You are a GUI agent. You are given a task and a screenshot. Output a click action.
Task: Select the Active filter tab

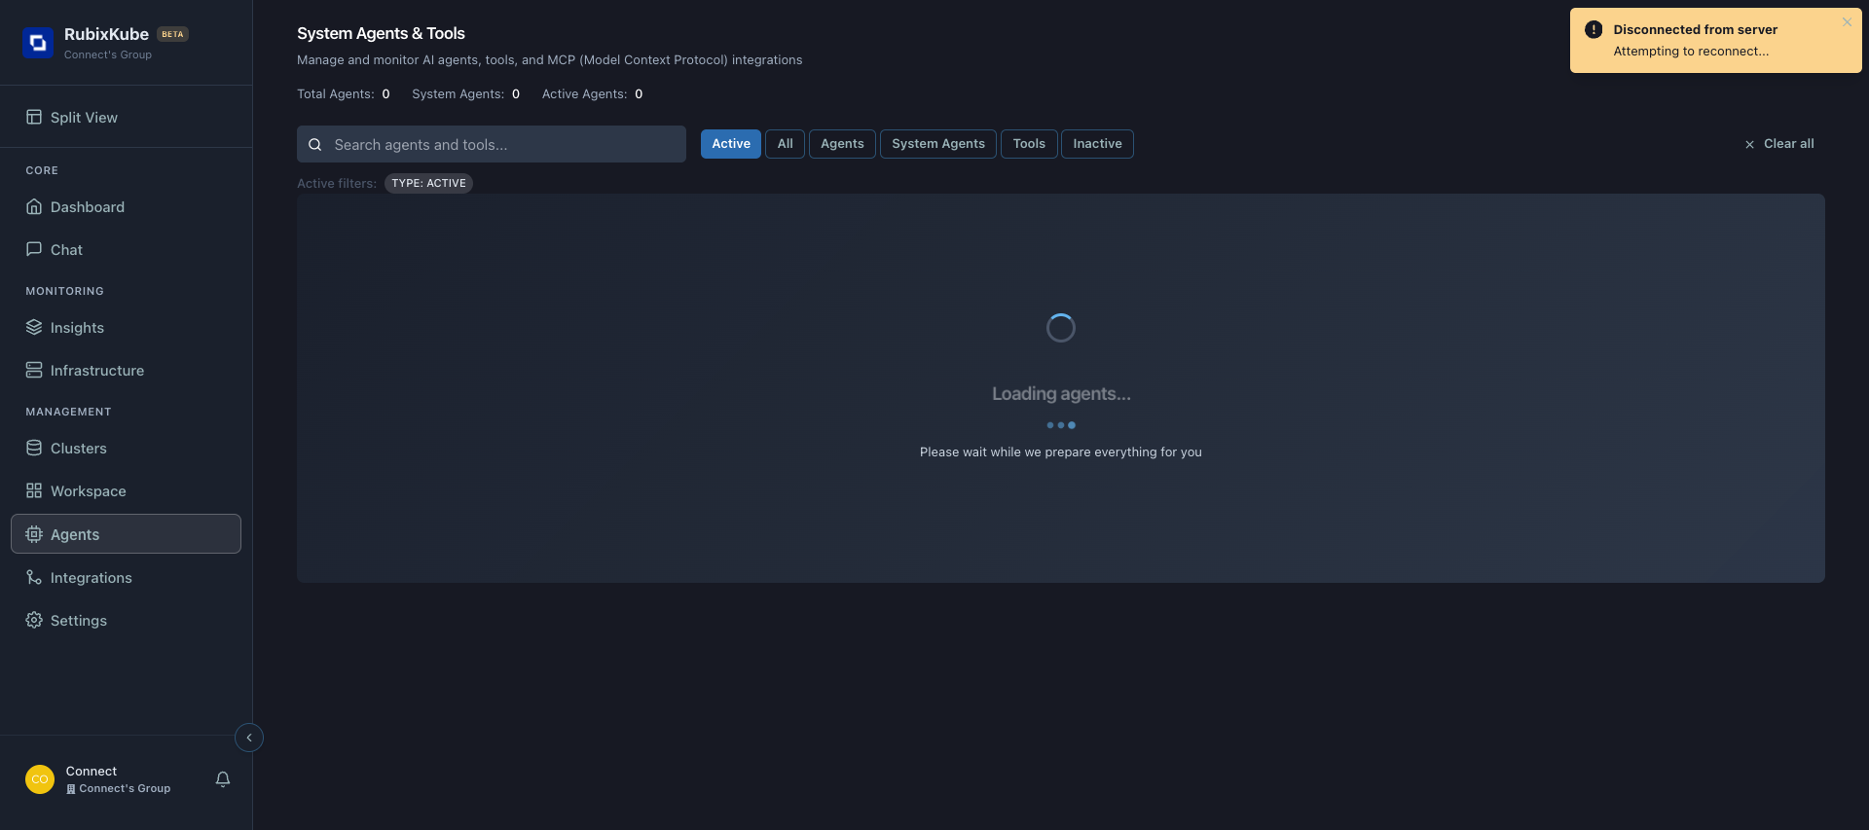(731, 144)
